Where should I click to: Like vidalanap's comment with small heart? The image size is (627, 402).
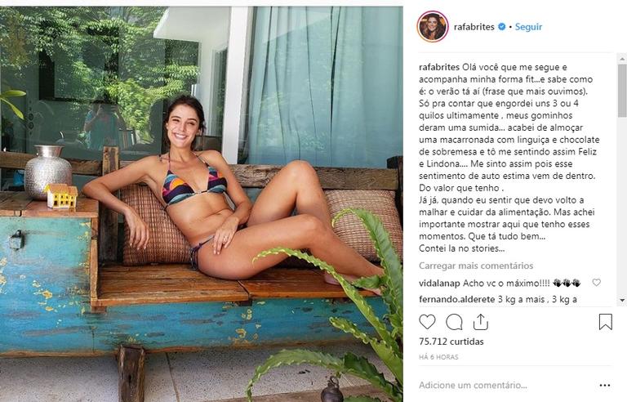coord(596,282)
